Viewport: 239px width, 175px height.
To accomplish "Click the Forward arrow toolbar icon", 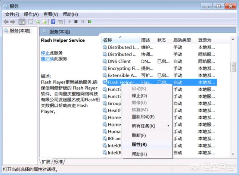I will coord(13,22).
